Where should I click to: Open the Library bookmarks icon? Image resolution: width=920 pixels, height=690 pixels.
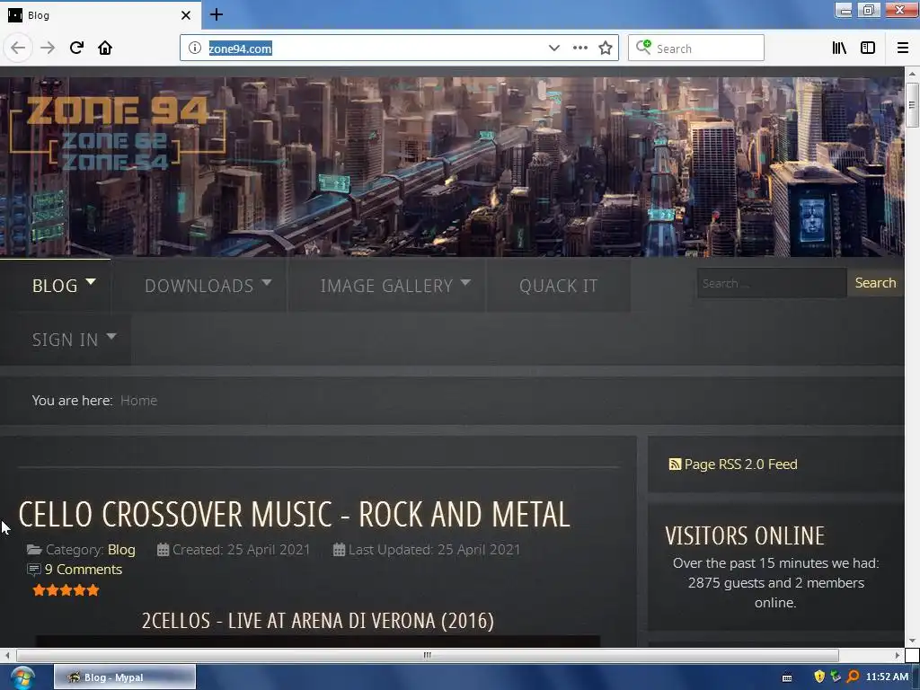click(839, 49)
